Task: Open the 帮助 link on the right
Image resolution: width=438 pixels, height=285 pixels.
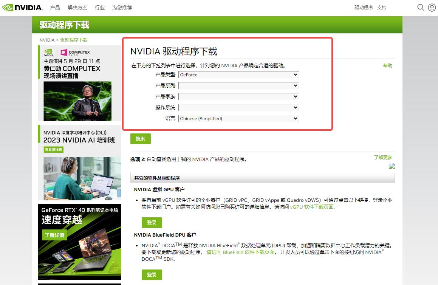Action: pos(388,65)
